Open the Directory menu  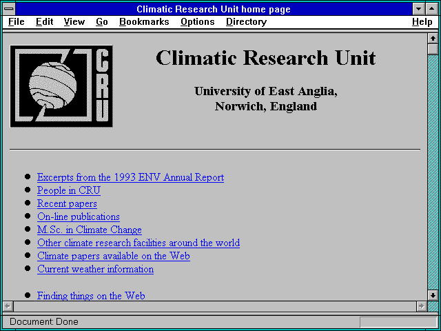pos(246,22)
